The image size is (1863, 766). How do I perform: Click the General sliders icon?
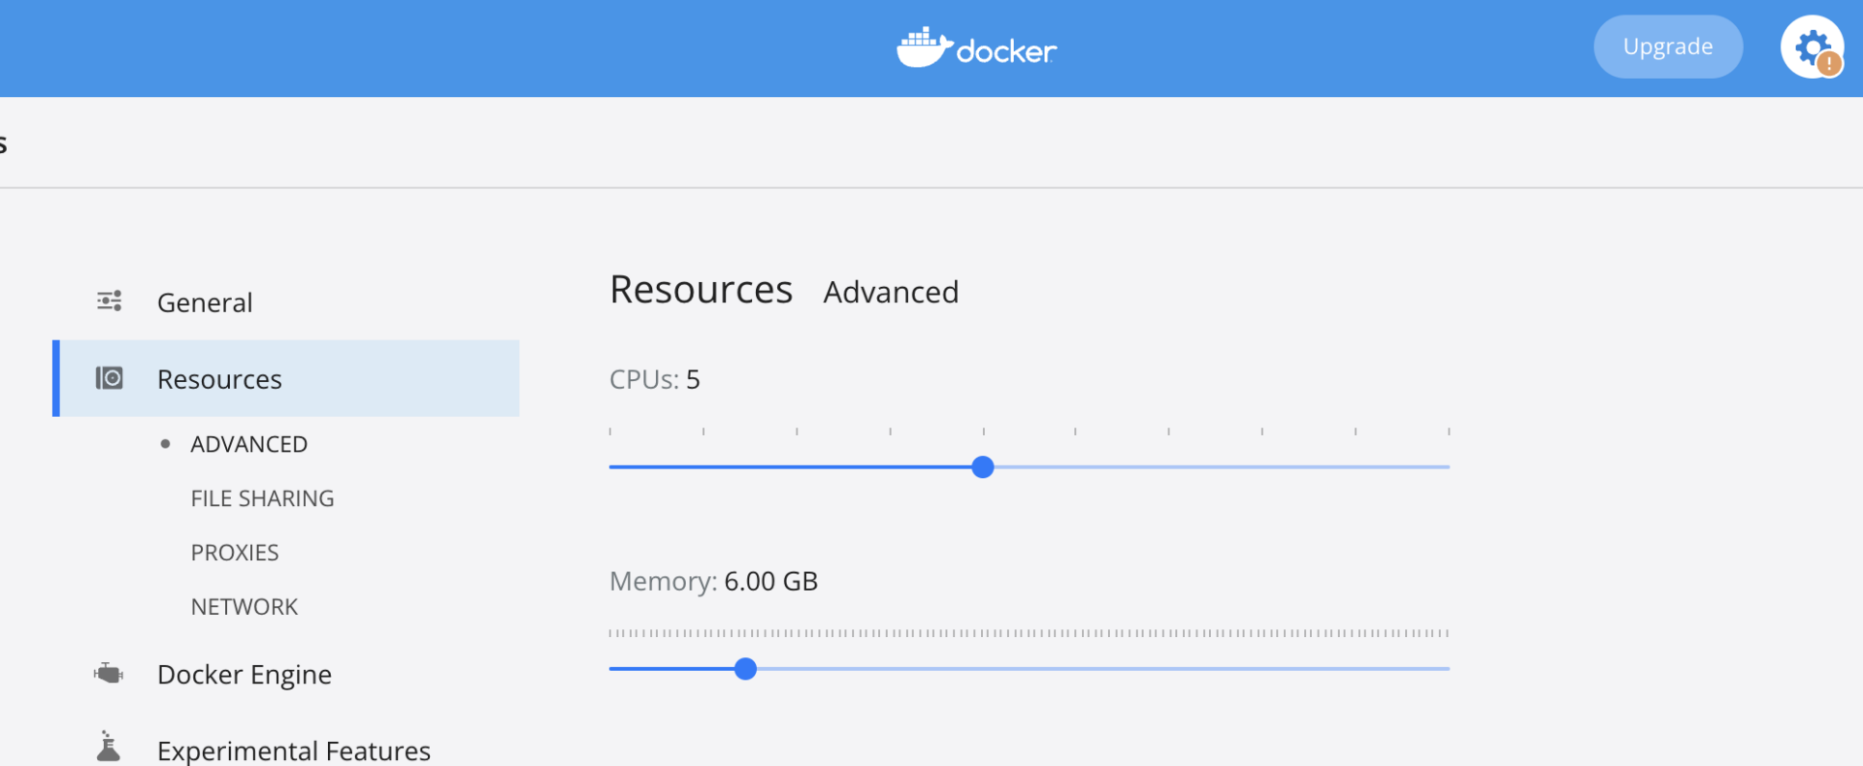[x=110, y=302]
